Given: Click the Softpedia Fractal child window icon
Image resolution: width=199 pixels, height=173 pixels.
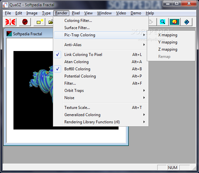Looking at the screenshot, I should [9, 34].
